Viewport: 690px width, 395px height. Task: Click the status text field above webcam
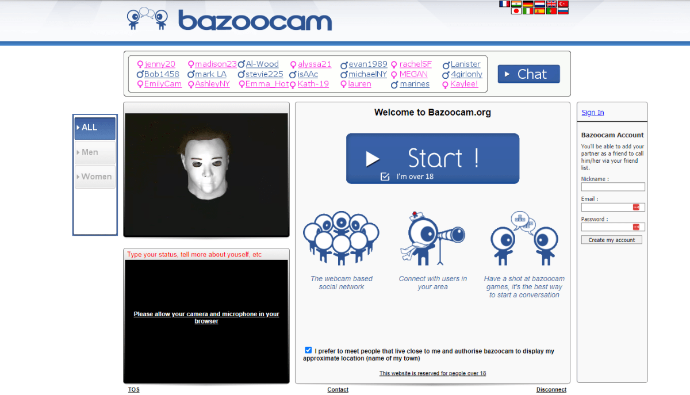point(206,255)
